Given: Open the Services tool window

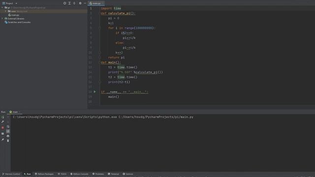Looking at the screenshot, I should coord(128,174).
